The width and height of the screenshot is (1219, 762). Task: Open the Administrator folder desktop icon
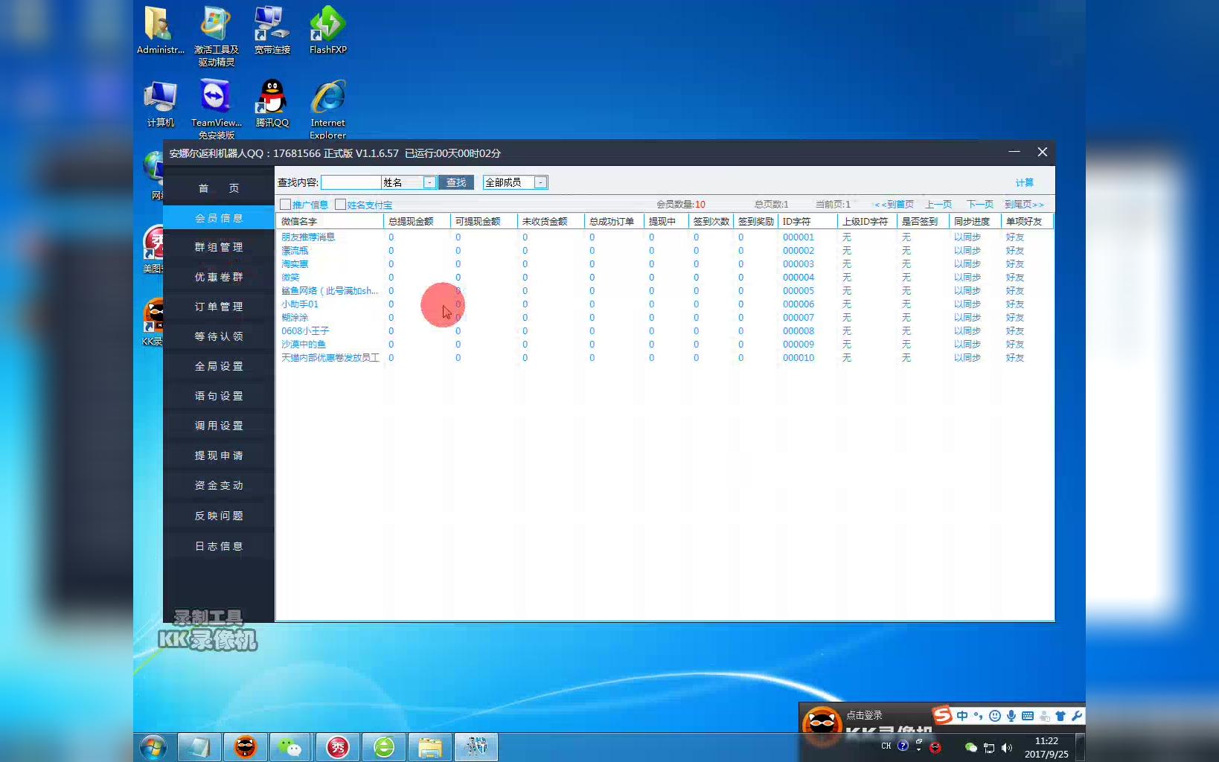coord(159,31)
